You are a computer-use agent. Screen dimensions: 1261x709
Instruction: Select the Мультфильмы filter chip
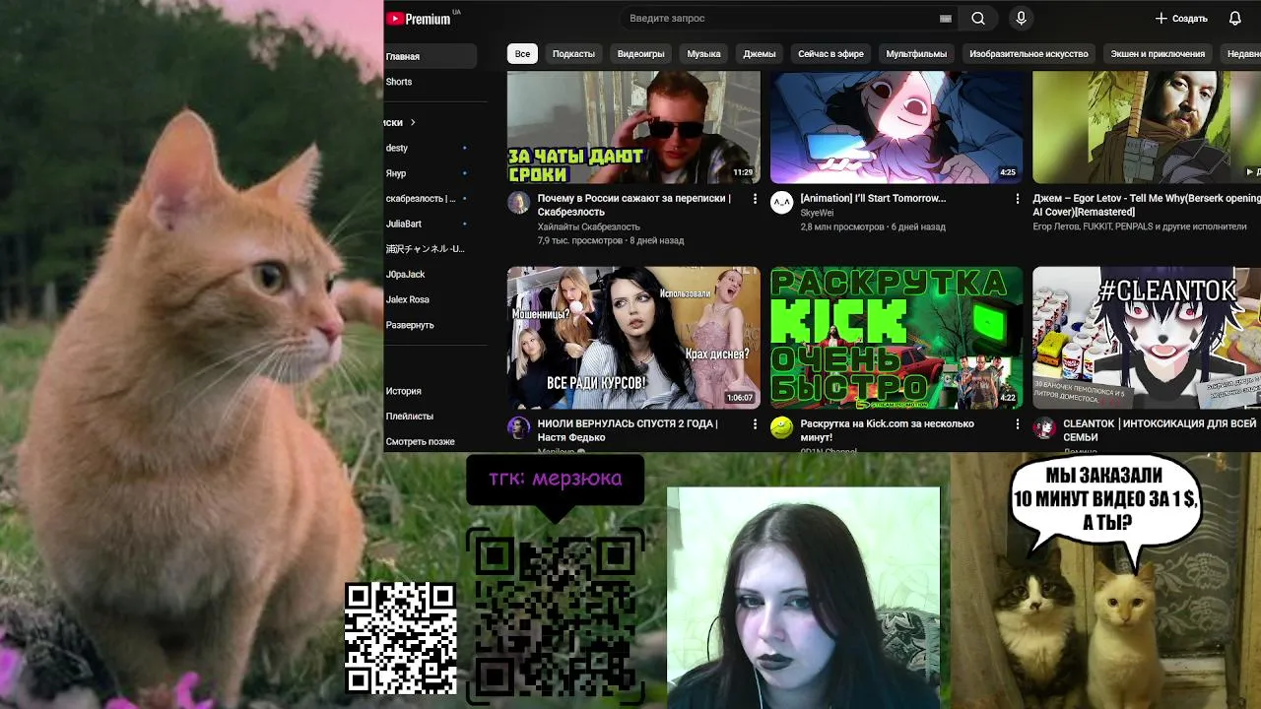[x=916, y=54]
